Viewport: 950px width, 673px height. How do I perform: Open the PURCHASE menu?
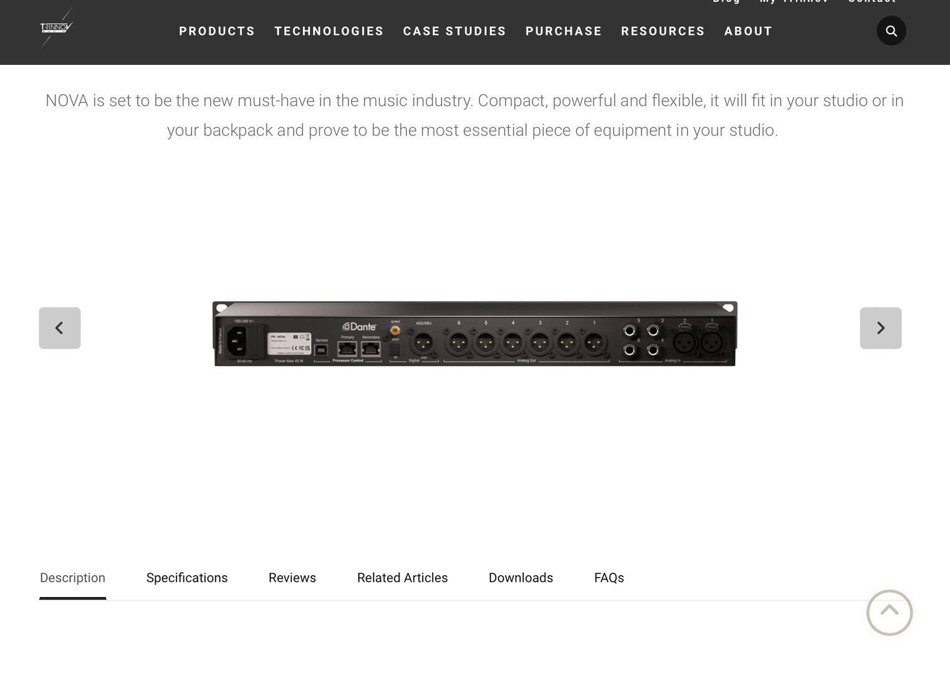click(564, 31)
